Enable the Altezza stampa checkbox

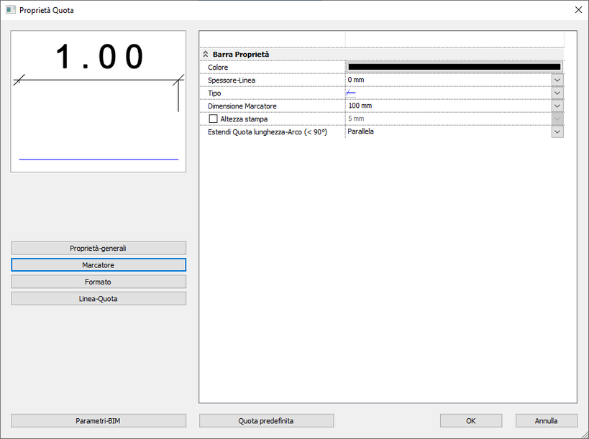pyautogui.click(x=213, y=119)
